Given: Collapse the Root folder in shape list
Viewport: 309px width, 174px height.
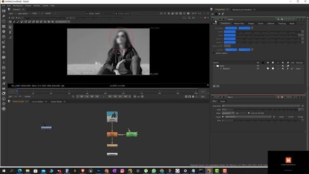Looking at the screenshot, I should click(214, 66).
